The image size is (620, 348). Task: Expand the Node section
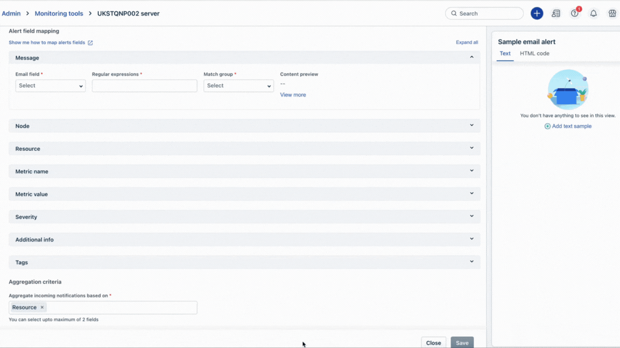[244, 126]
